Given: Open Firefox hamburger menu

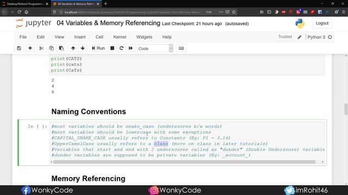Looking at the screenshot, I should point(344,12).
